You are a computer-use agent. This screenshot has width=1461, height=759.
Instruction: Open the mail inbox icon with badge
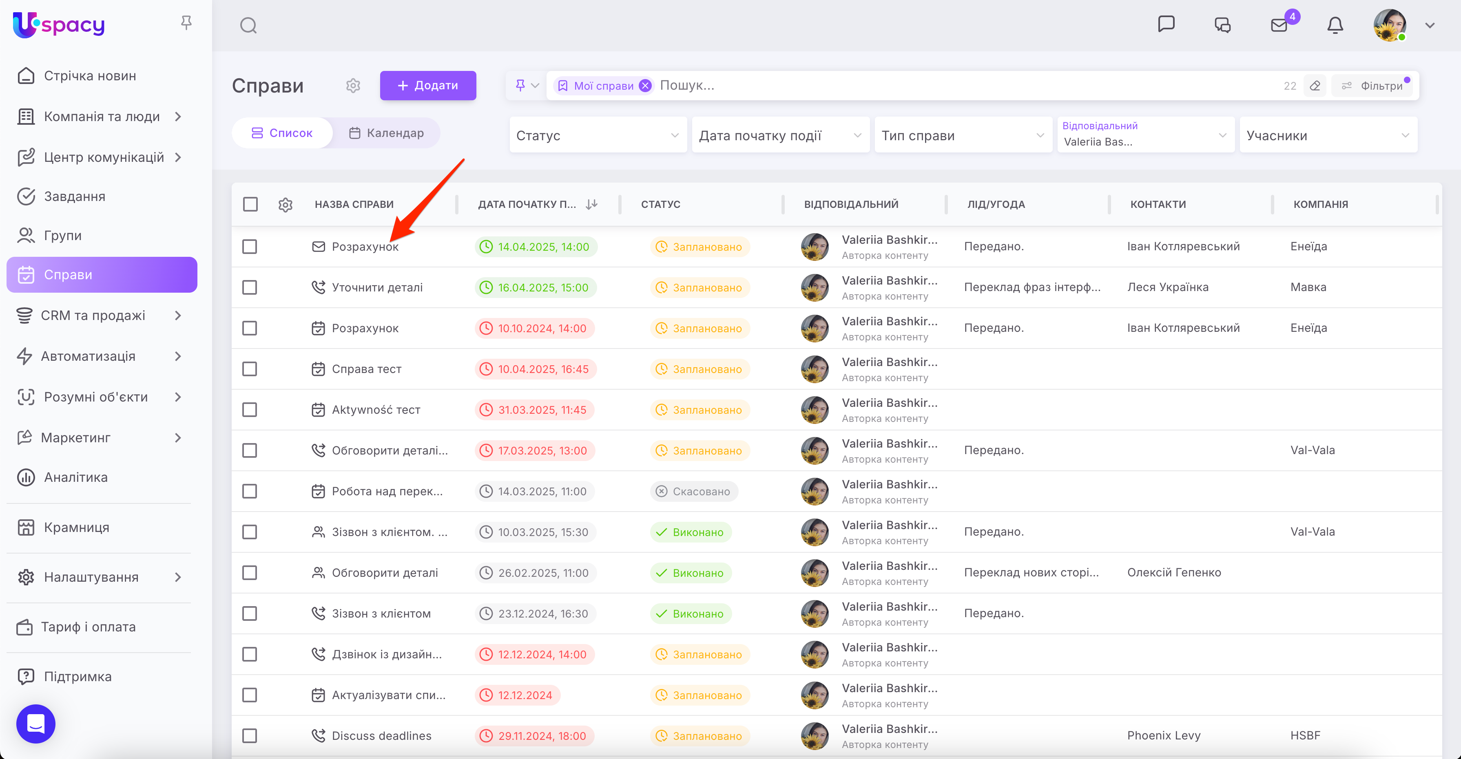pos(1279,26)
